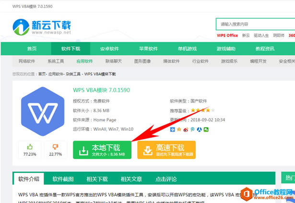
Task: Share via the green WeChat icon
Action: click(x=206, y=129)
